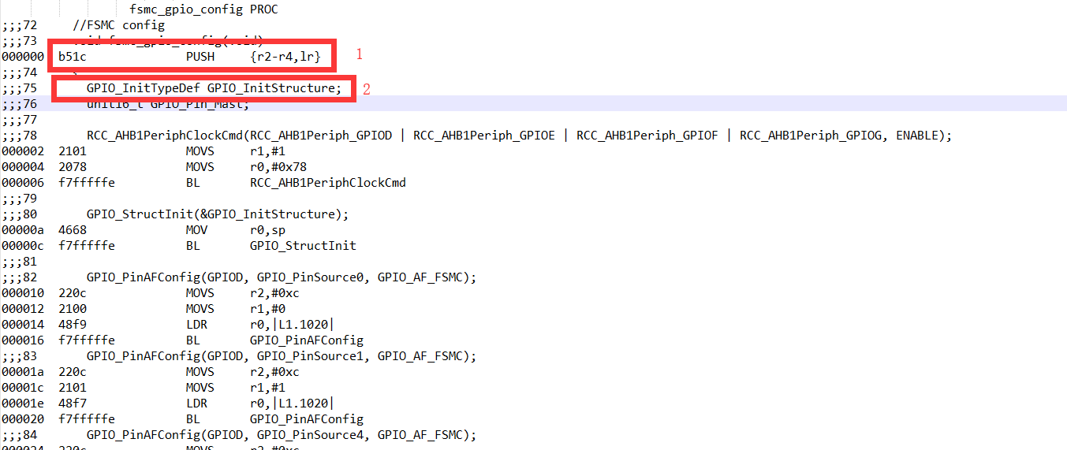The height and width of the screenshot is (450, 1067).
Task: Click the GPIO_PinSource4 PinAFConfig source line
Action: 282,435
